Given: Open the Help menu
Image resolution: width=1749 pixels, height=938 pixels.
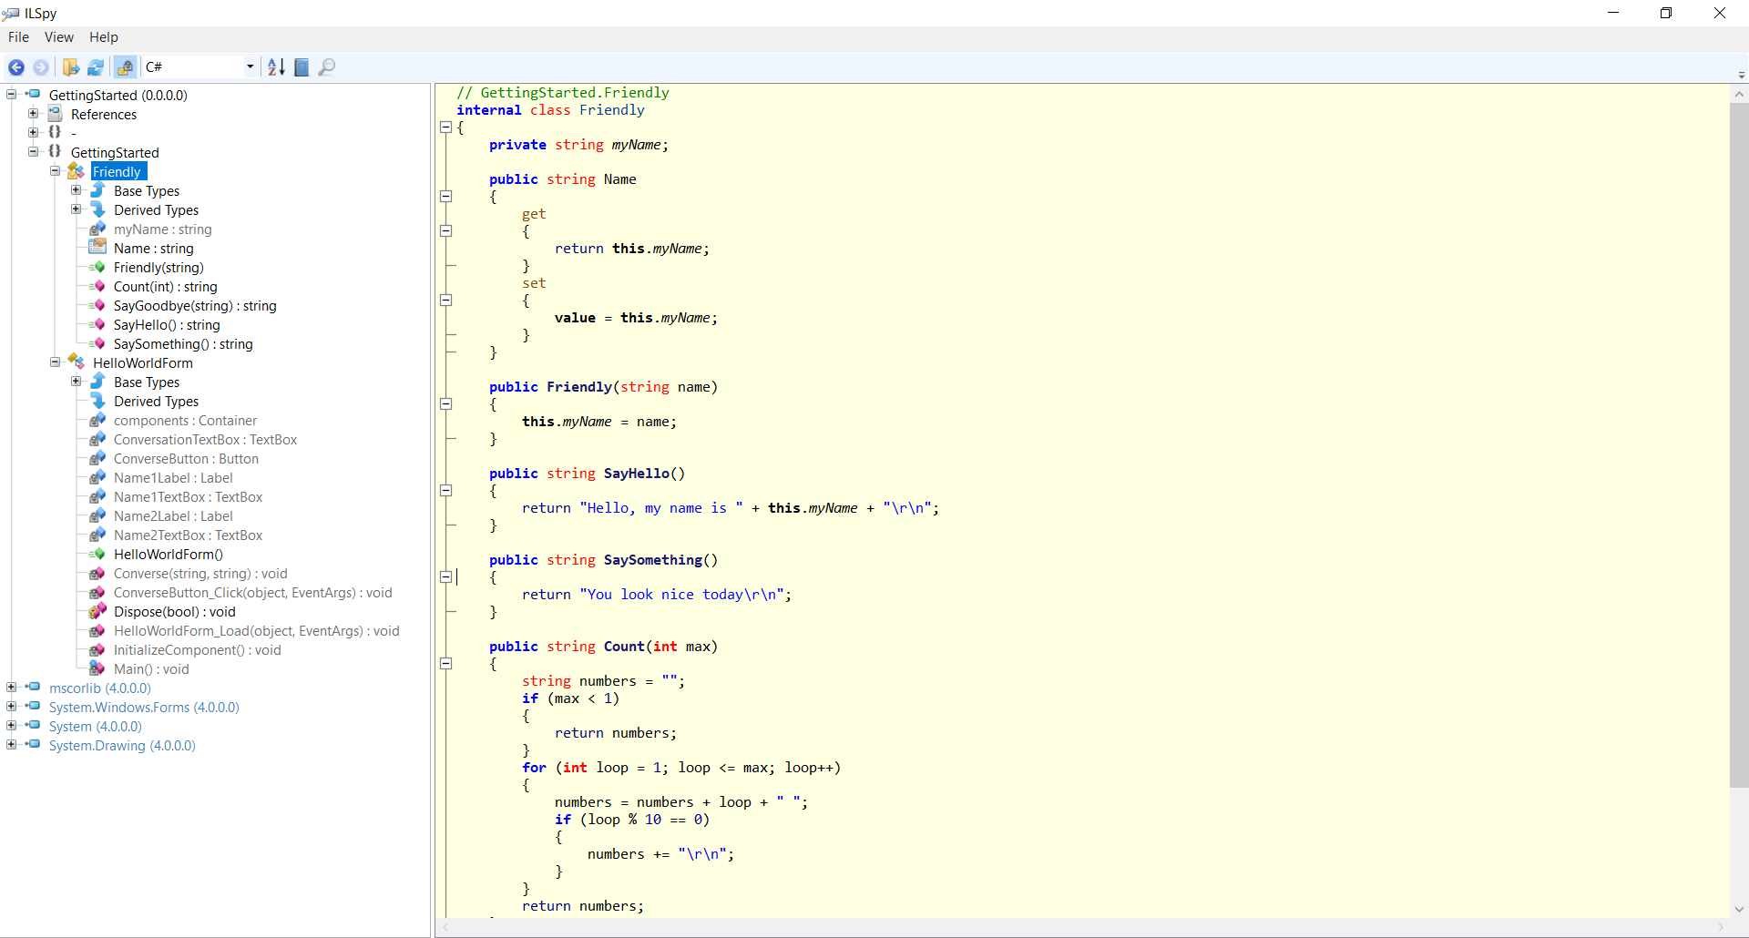Looking at the screenshot, I should point(104,37).
